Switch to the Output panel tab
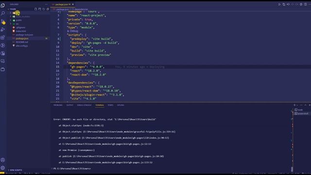This screenshot has height=175, width=311. 69,105
